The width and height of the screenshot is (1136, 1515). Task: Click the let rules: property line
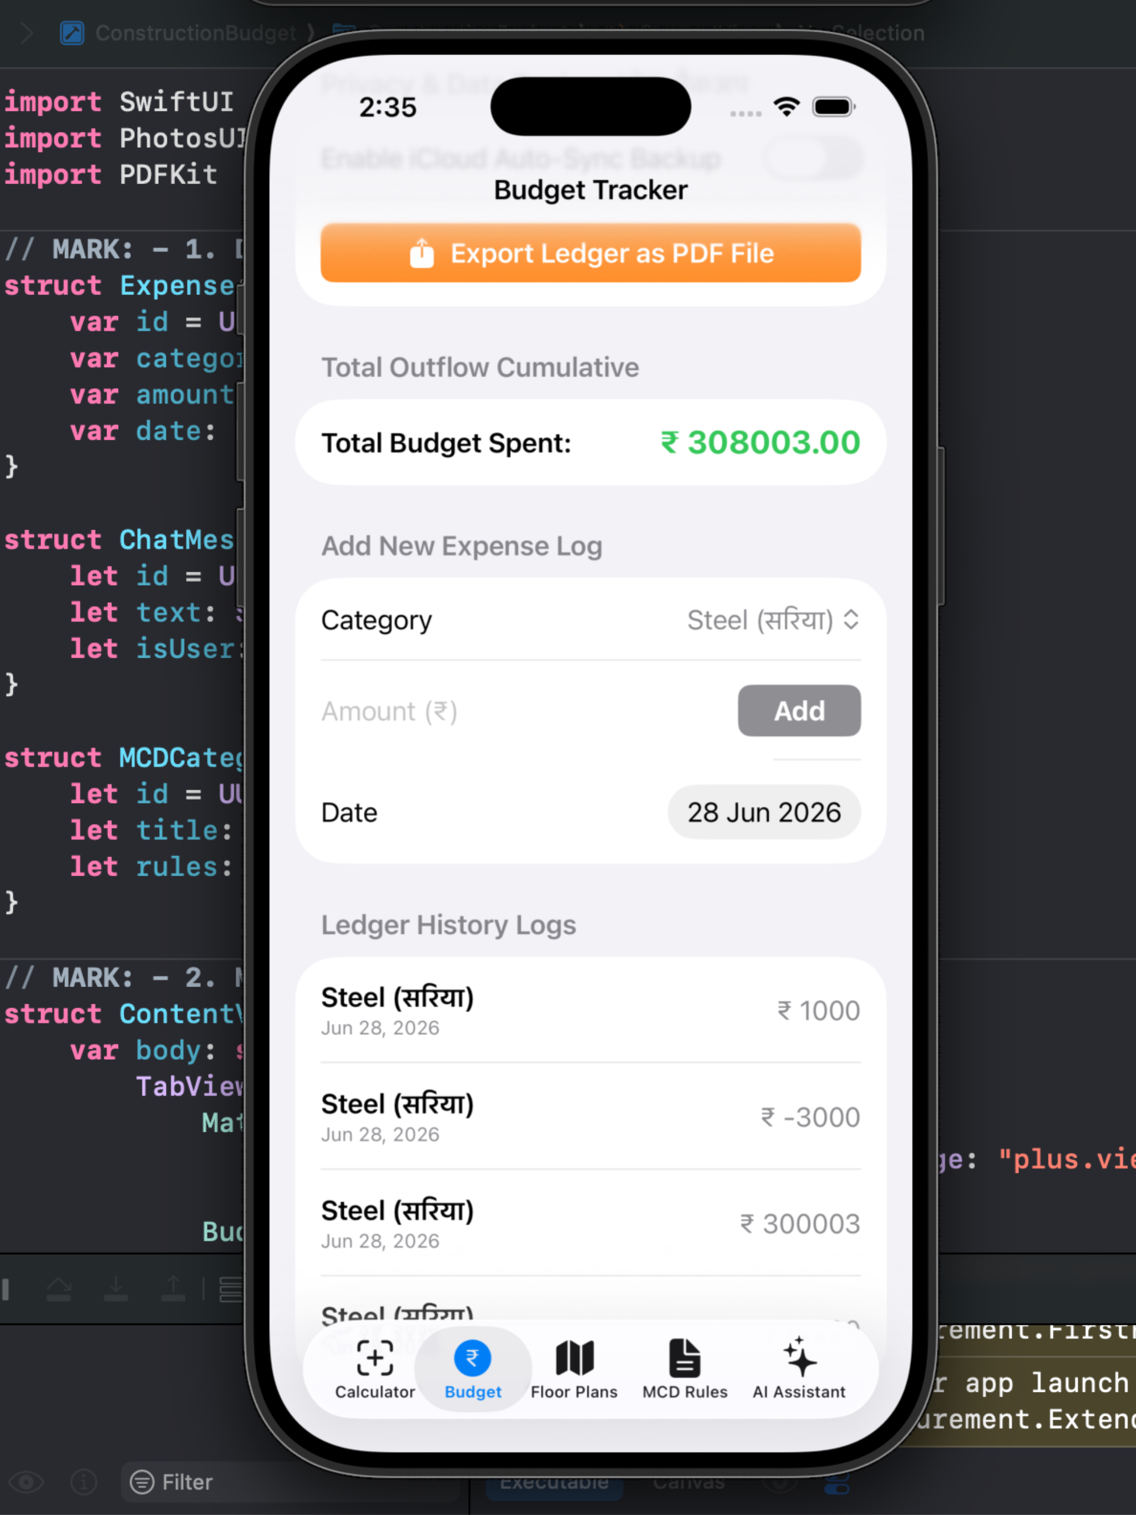pos(151,867)
